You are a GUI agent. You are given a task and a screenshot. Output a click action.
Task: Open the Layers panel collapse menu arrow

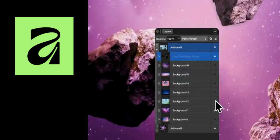(215, 32)
